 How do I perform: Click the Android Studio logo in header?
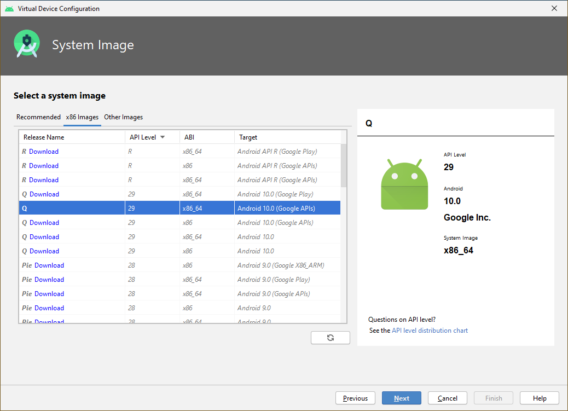(27, 44)
